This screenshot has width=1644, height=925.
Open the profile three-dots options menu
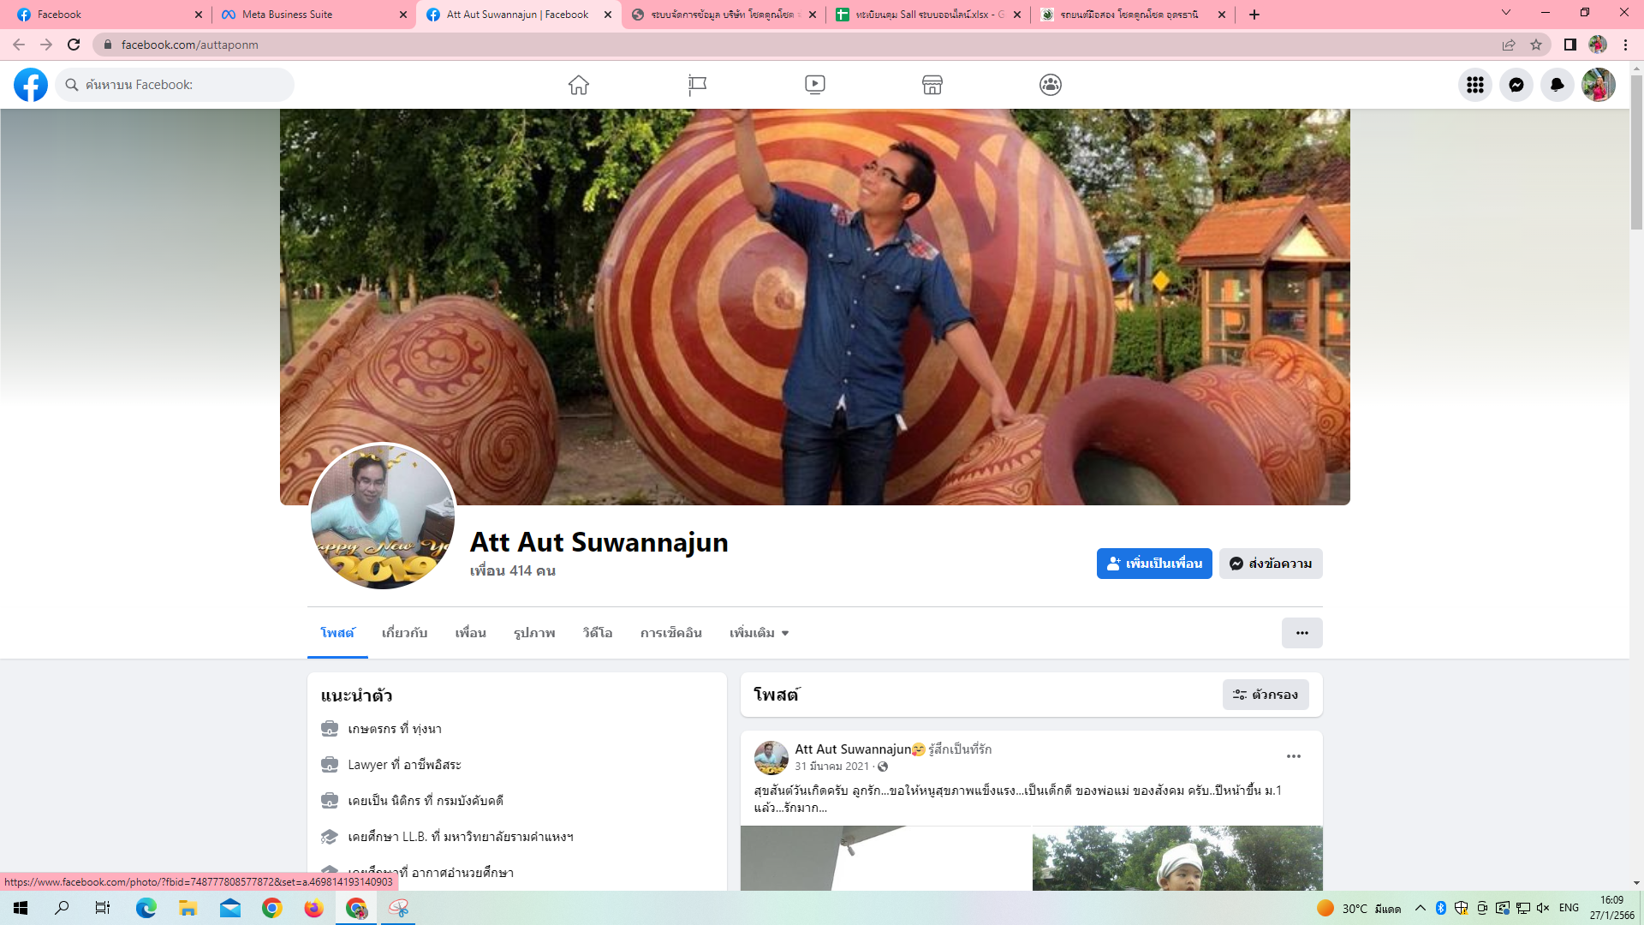click(x=1301, y=633)
